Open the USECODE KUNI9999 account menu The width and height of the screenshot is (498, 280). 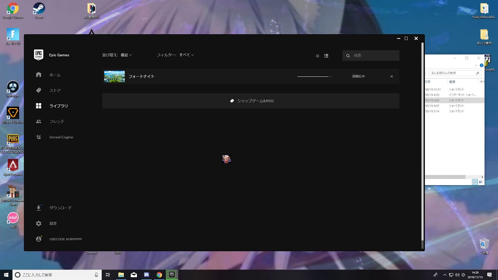[59, 239]
